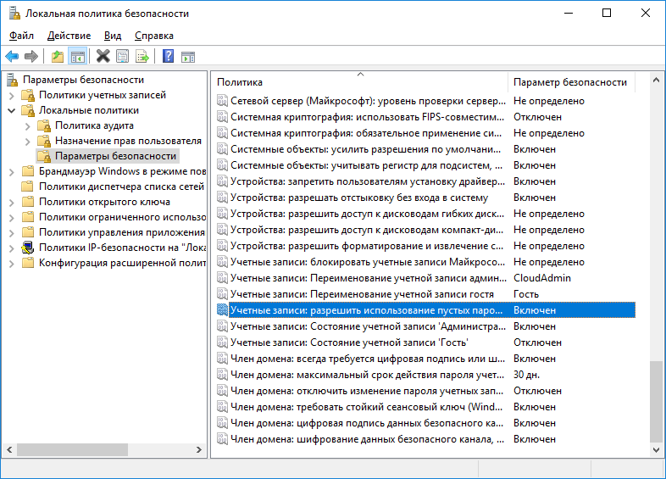Expand Брандмауэр Windows node
Image resolution: width=666 pixels, height=479 pixels.
pyautogui.click(x=12, y=172)
